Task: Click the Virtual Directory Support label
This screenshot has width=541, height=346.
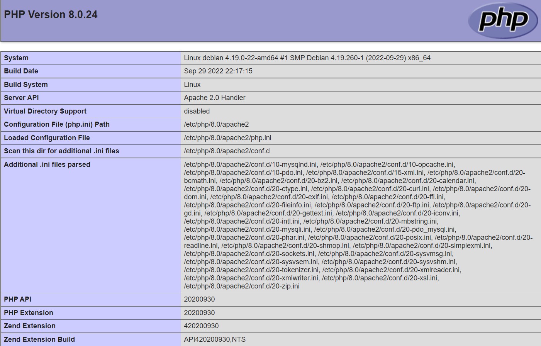Action: [45, 111]
